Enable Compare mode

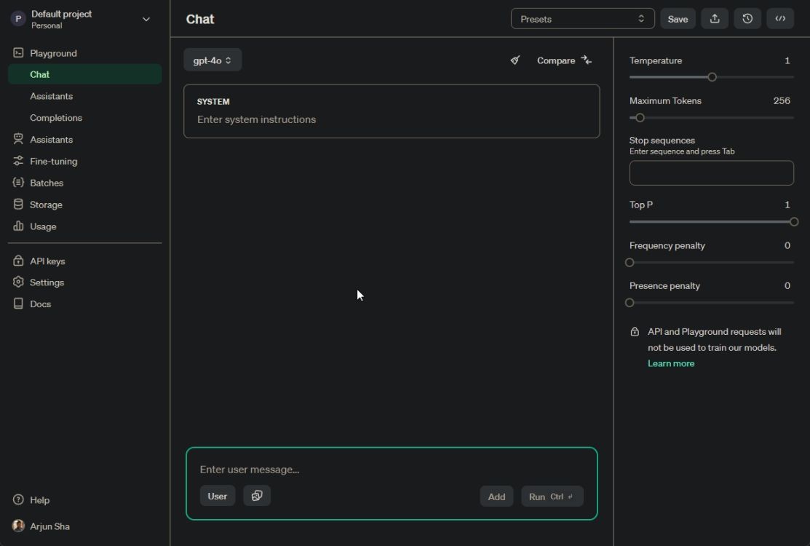click(564, 60)
